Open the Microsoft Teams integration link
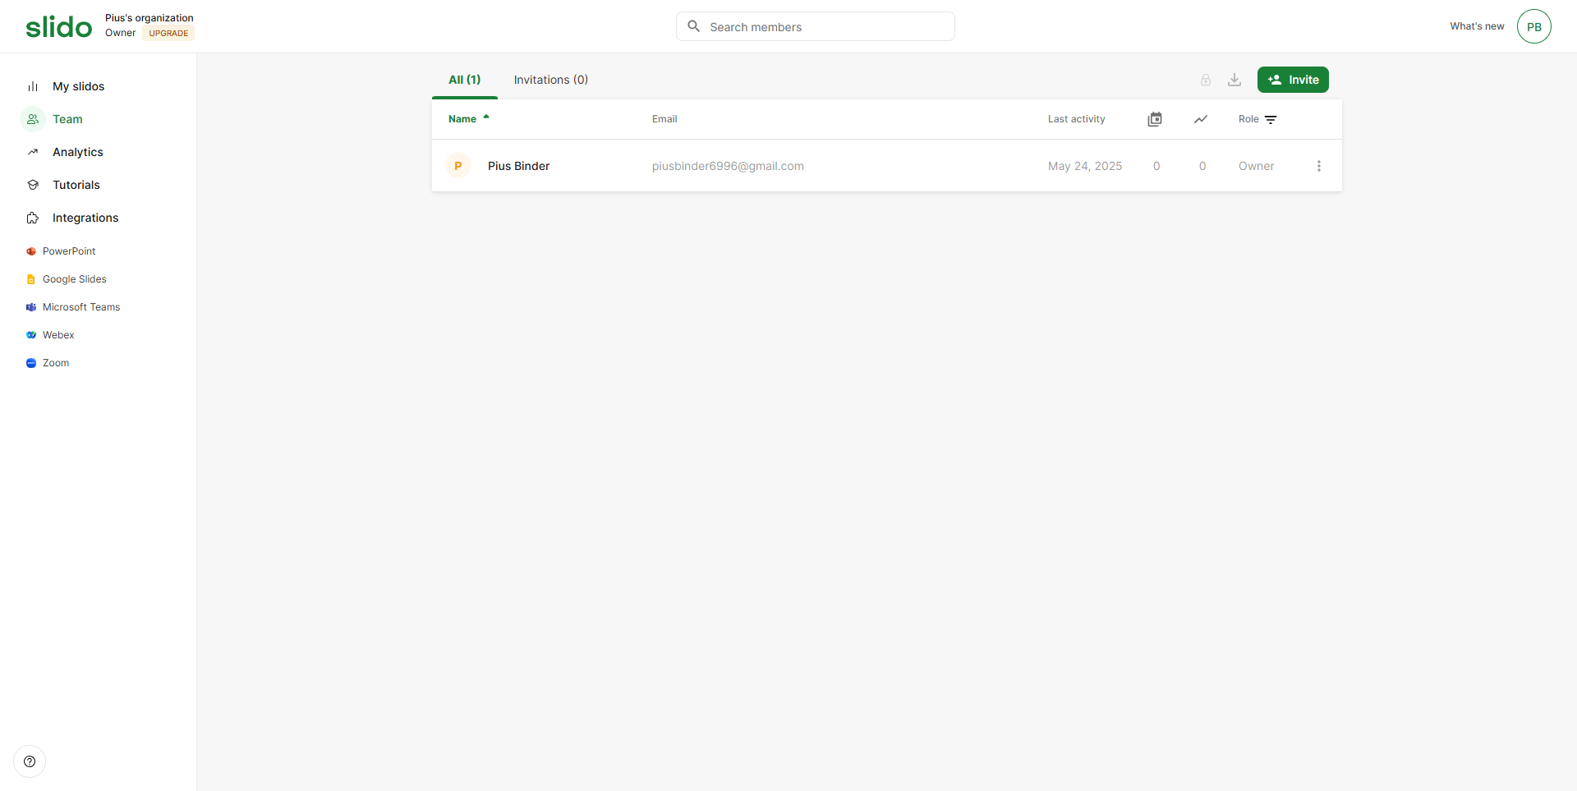The image size is (1577, 791). point(80,307)
